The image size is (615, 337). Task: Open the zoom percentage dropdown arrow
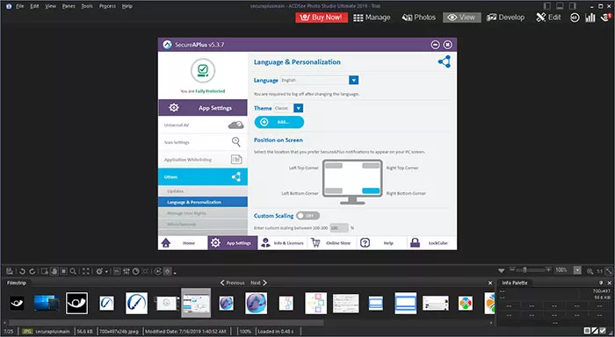(x=577, y=270)
